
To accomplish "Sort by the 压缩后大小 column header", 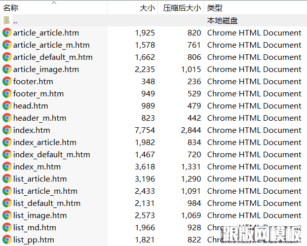I will tap(182, 8).
